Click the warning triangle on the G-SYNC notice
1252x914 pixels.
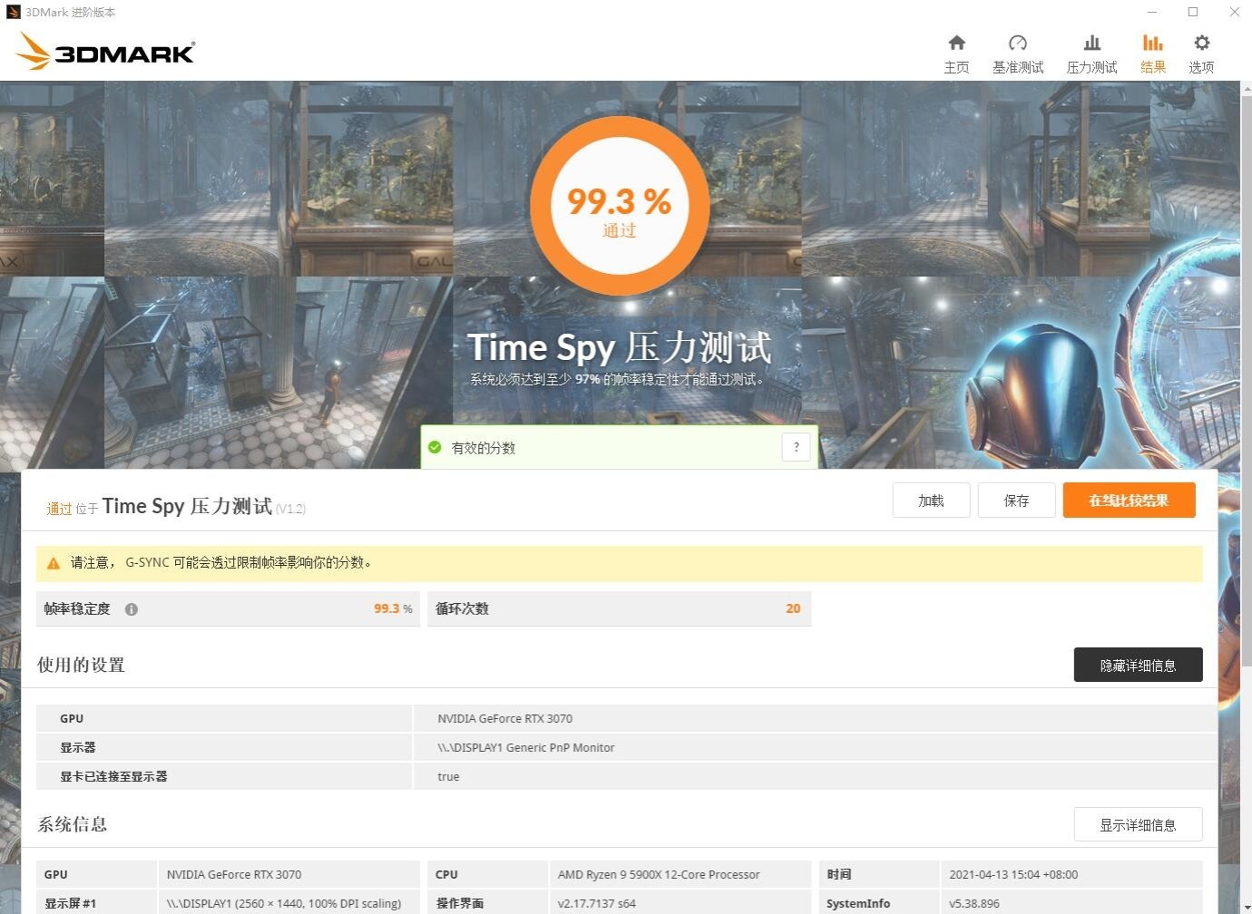[x=53, y=562]
